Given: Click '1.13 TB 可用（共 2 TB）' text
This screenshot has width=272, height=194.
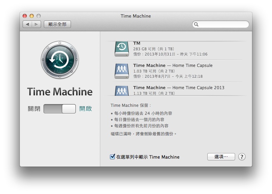Looking at the screenshot, I should 154,93.
